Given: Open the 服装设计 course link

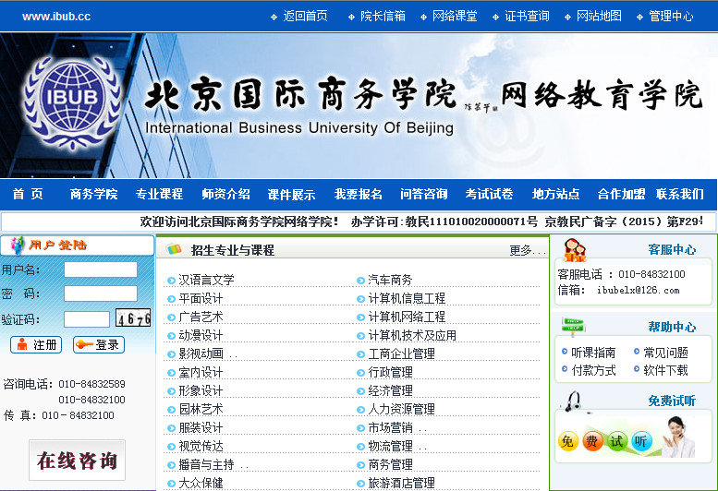Looking at the screenshot, I should click(x=201, y=427).
